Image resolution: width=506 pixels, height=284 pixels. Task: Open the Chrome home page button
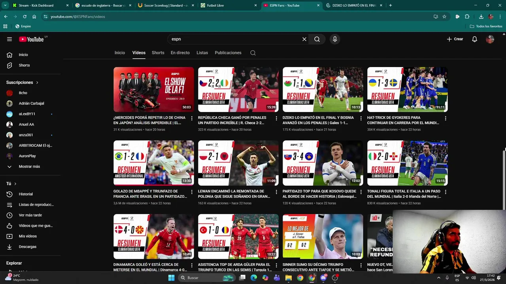tap(34, 17)
